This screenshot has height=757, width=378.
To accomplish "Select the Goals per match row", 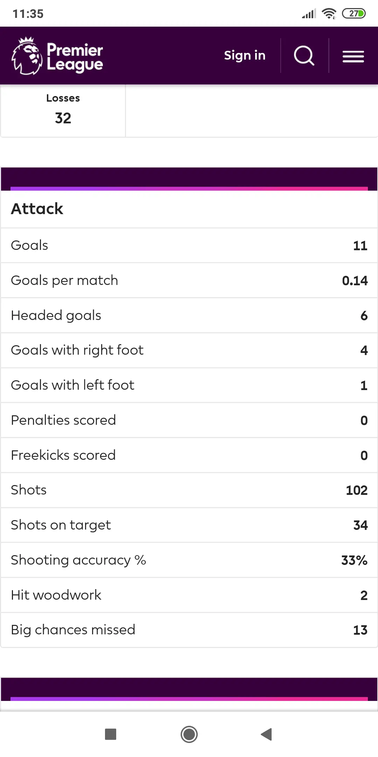I will click(189, 280).
